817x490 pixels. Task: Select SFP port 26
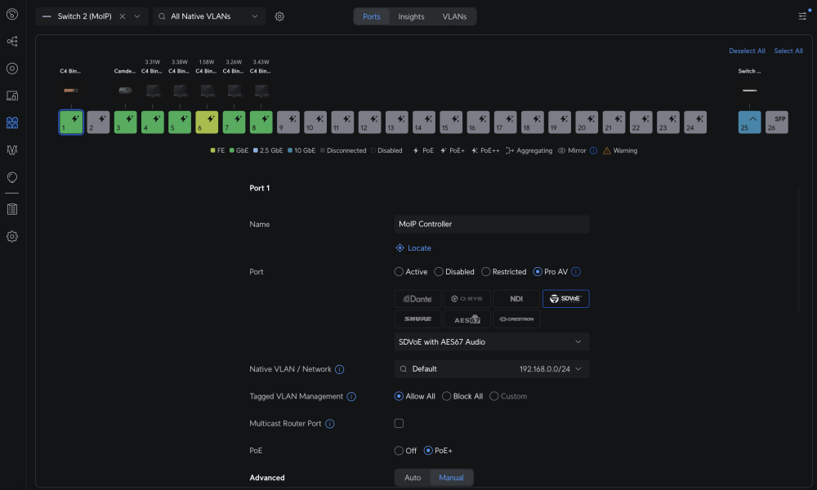pos(777,122)
